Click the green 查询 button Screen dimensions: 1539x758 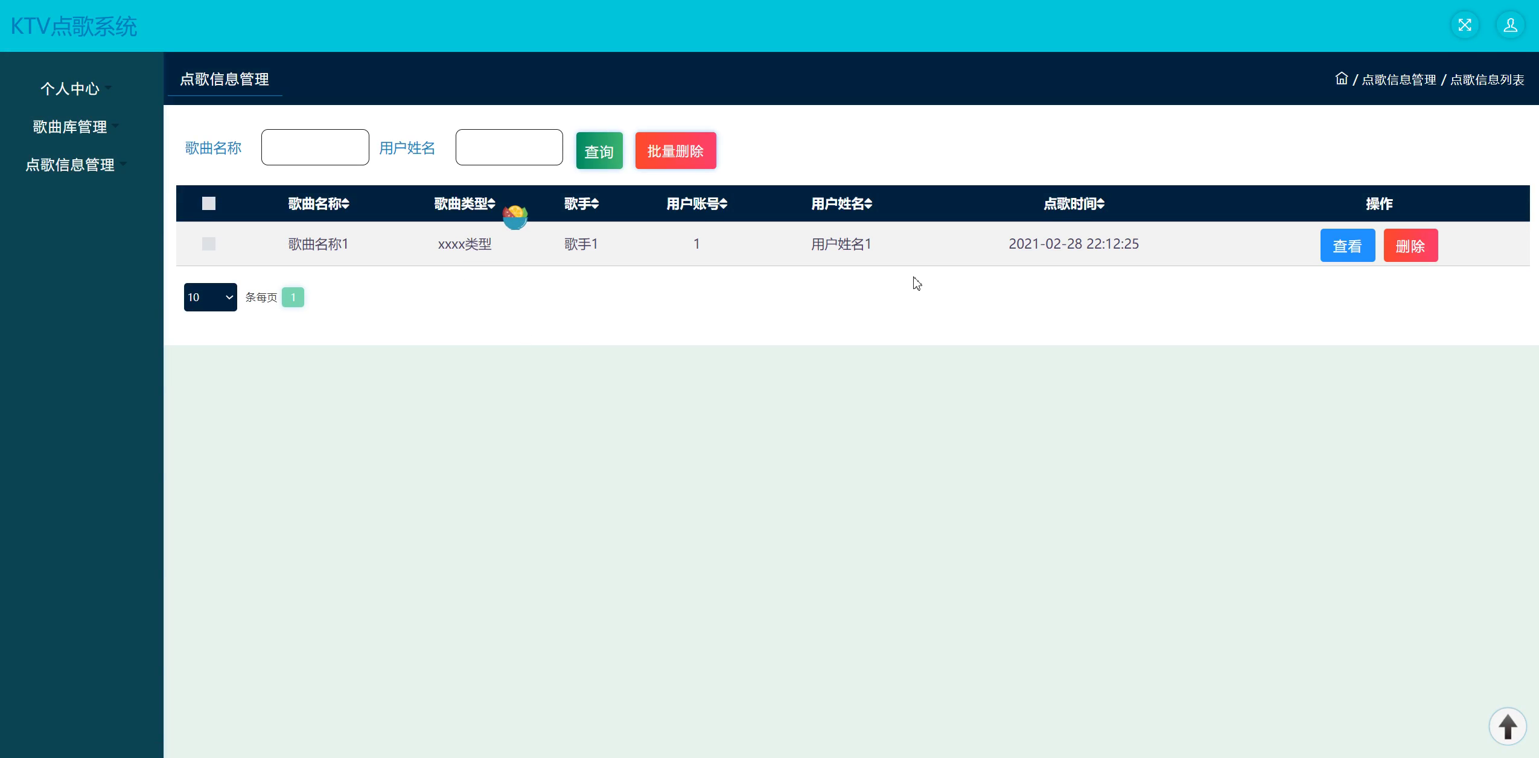click(x=599, y=151)
